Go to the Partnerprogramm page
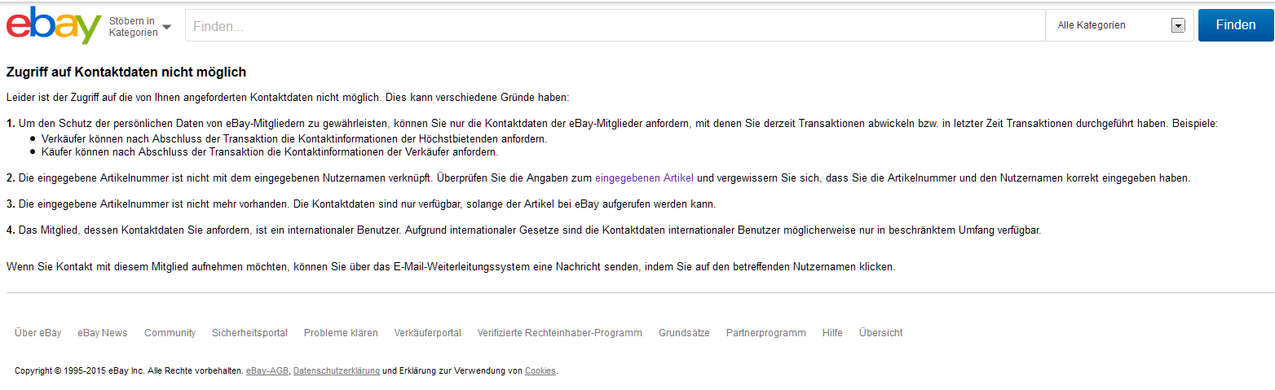1275x390 pixels. click(x=765, y=333)
